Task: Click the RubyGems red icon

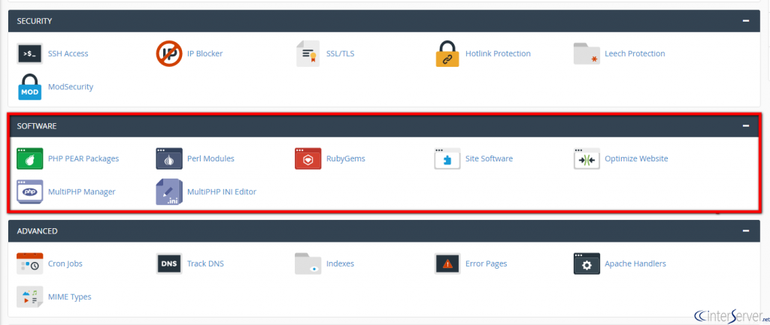Action: point(308,159)
